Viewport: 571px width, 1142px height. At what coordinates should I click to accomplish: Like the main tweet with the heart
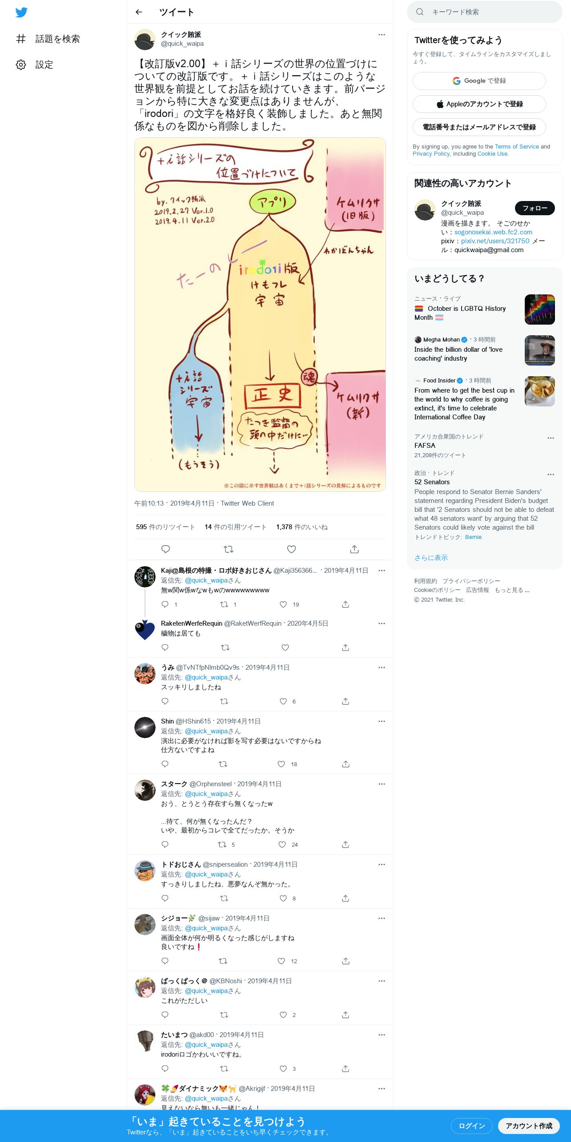tap(291, 549)
